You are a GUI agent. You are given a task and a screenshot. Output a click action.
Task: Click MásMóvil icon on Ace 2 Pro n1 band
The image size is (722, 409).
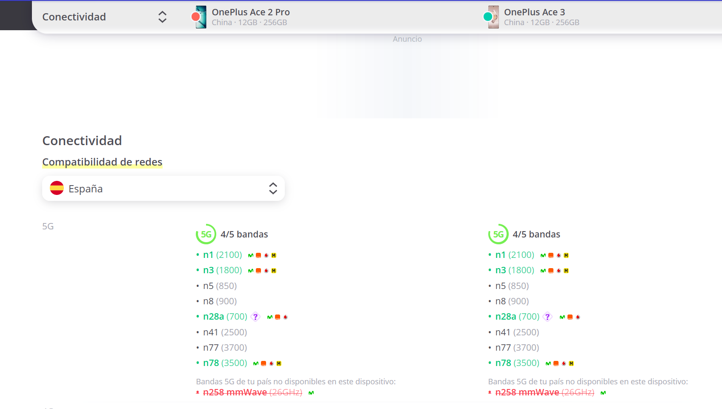point(274,255)
